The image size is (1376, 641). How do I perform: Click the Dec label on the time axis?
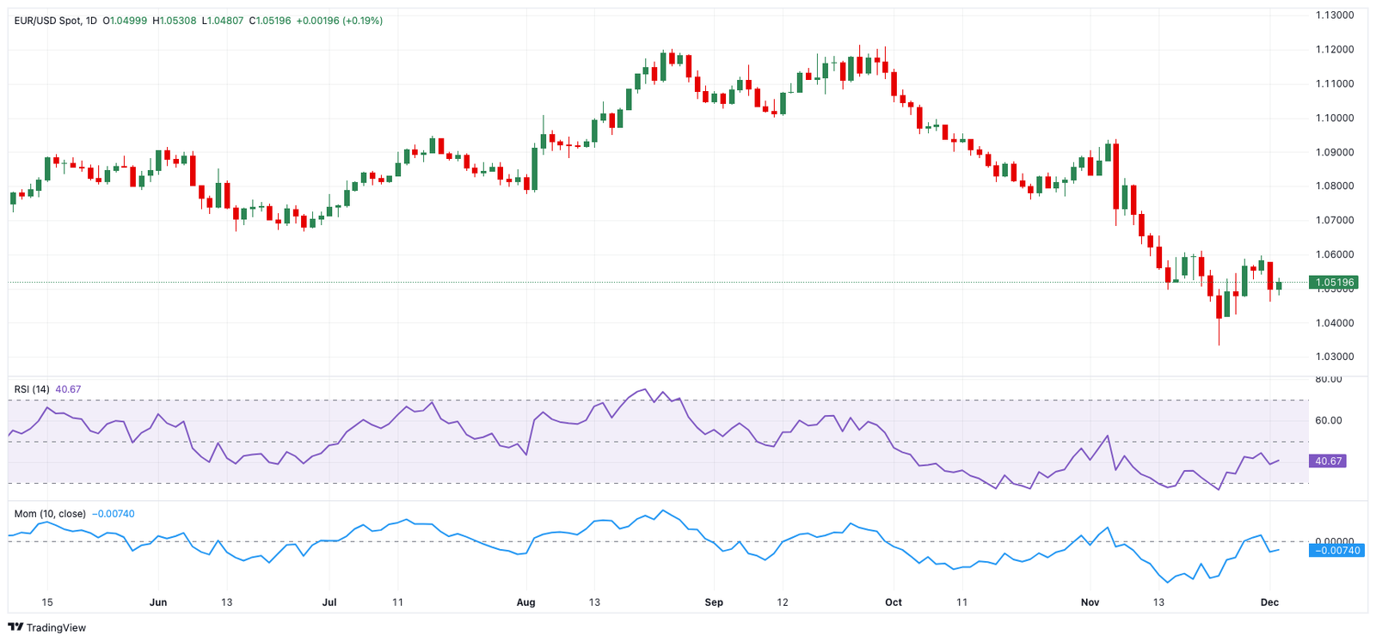click(x=1269, y=602)
